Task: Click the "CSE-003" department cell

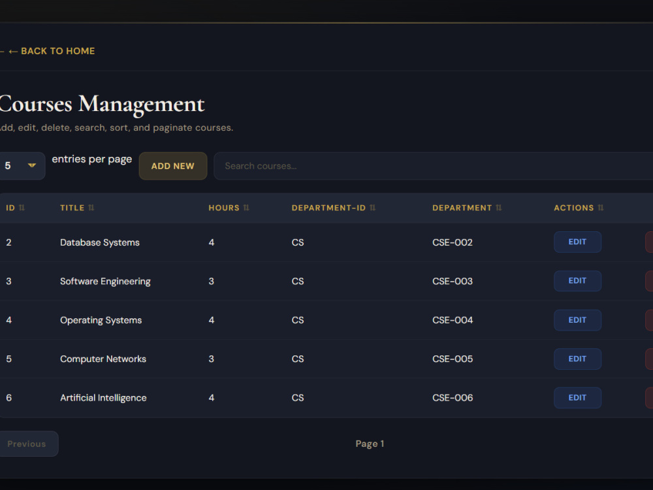Action: (x=453, y=281)
